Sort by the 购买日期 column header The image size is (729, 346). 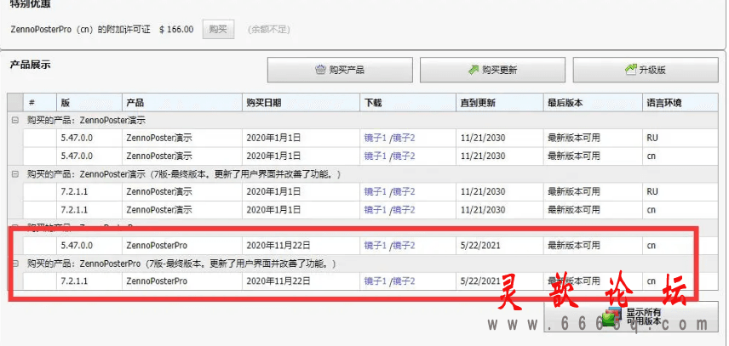tap(301, 103)
